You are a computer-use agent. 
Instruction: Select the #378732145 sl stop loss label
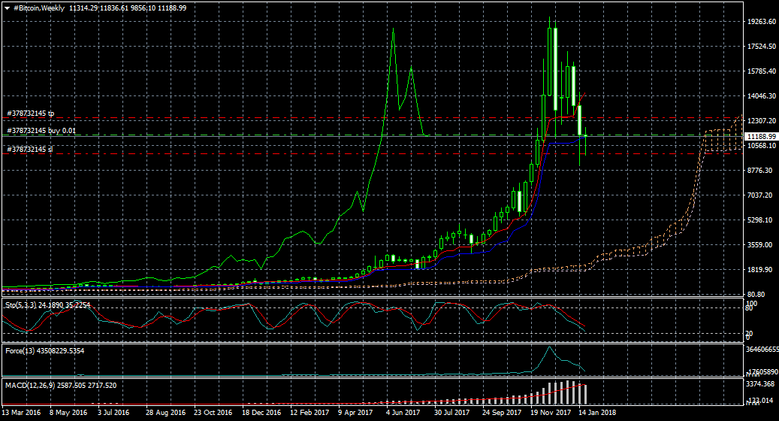tap(29, 150)
